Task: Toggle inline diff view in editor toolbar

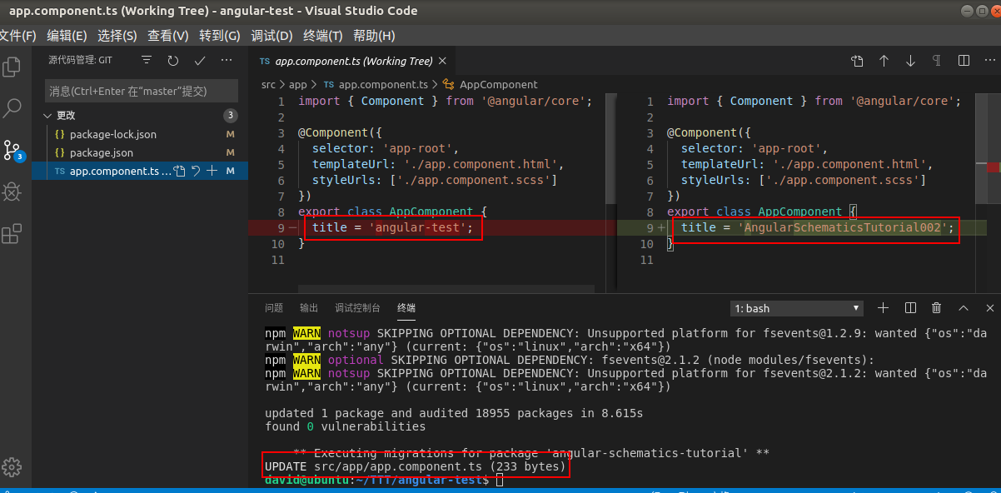Action: (964, 61)
